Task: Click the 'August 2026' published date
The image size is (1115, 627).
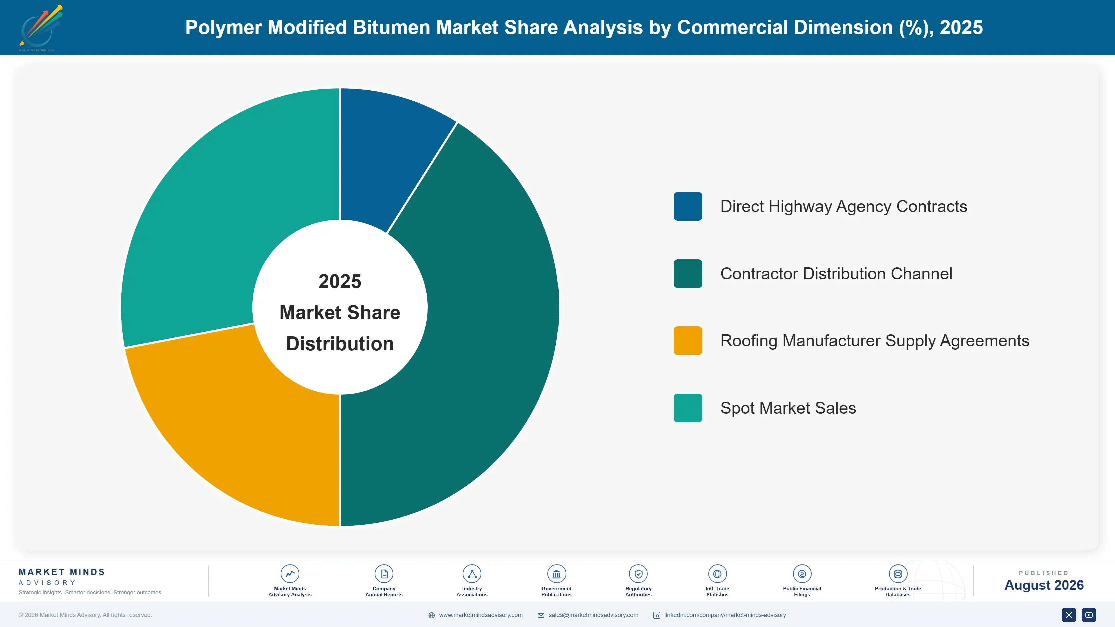Action: pyautogui.click(x=1044, y=585)
